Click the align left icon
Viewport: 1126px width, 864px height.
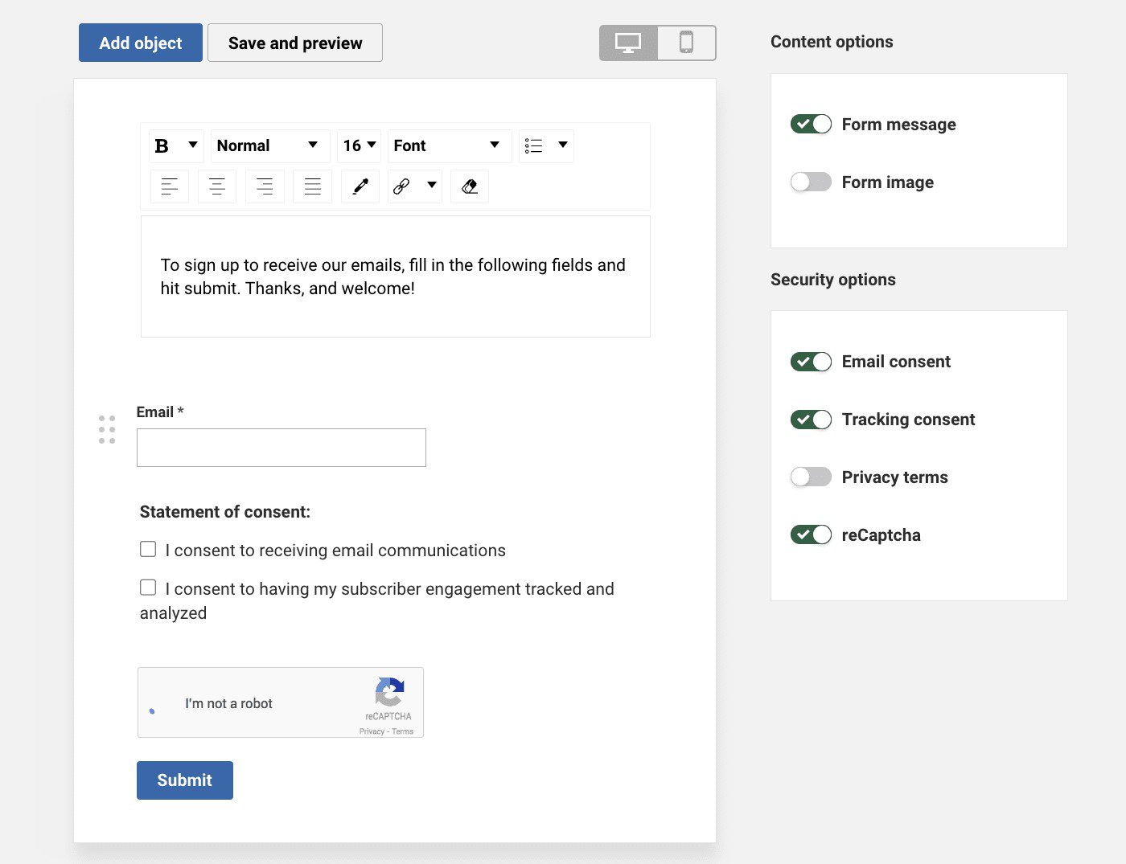[x=169, y=186]
